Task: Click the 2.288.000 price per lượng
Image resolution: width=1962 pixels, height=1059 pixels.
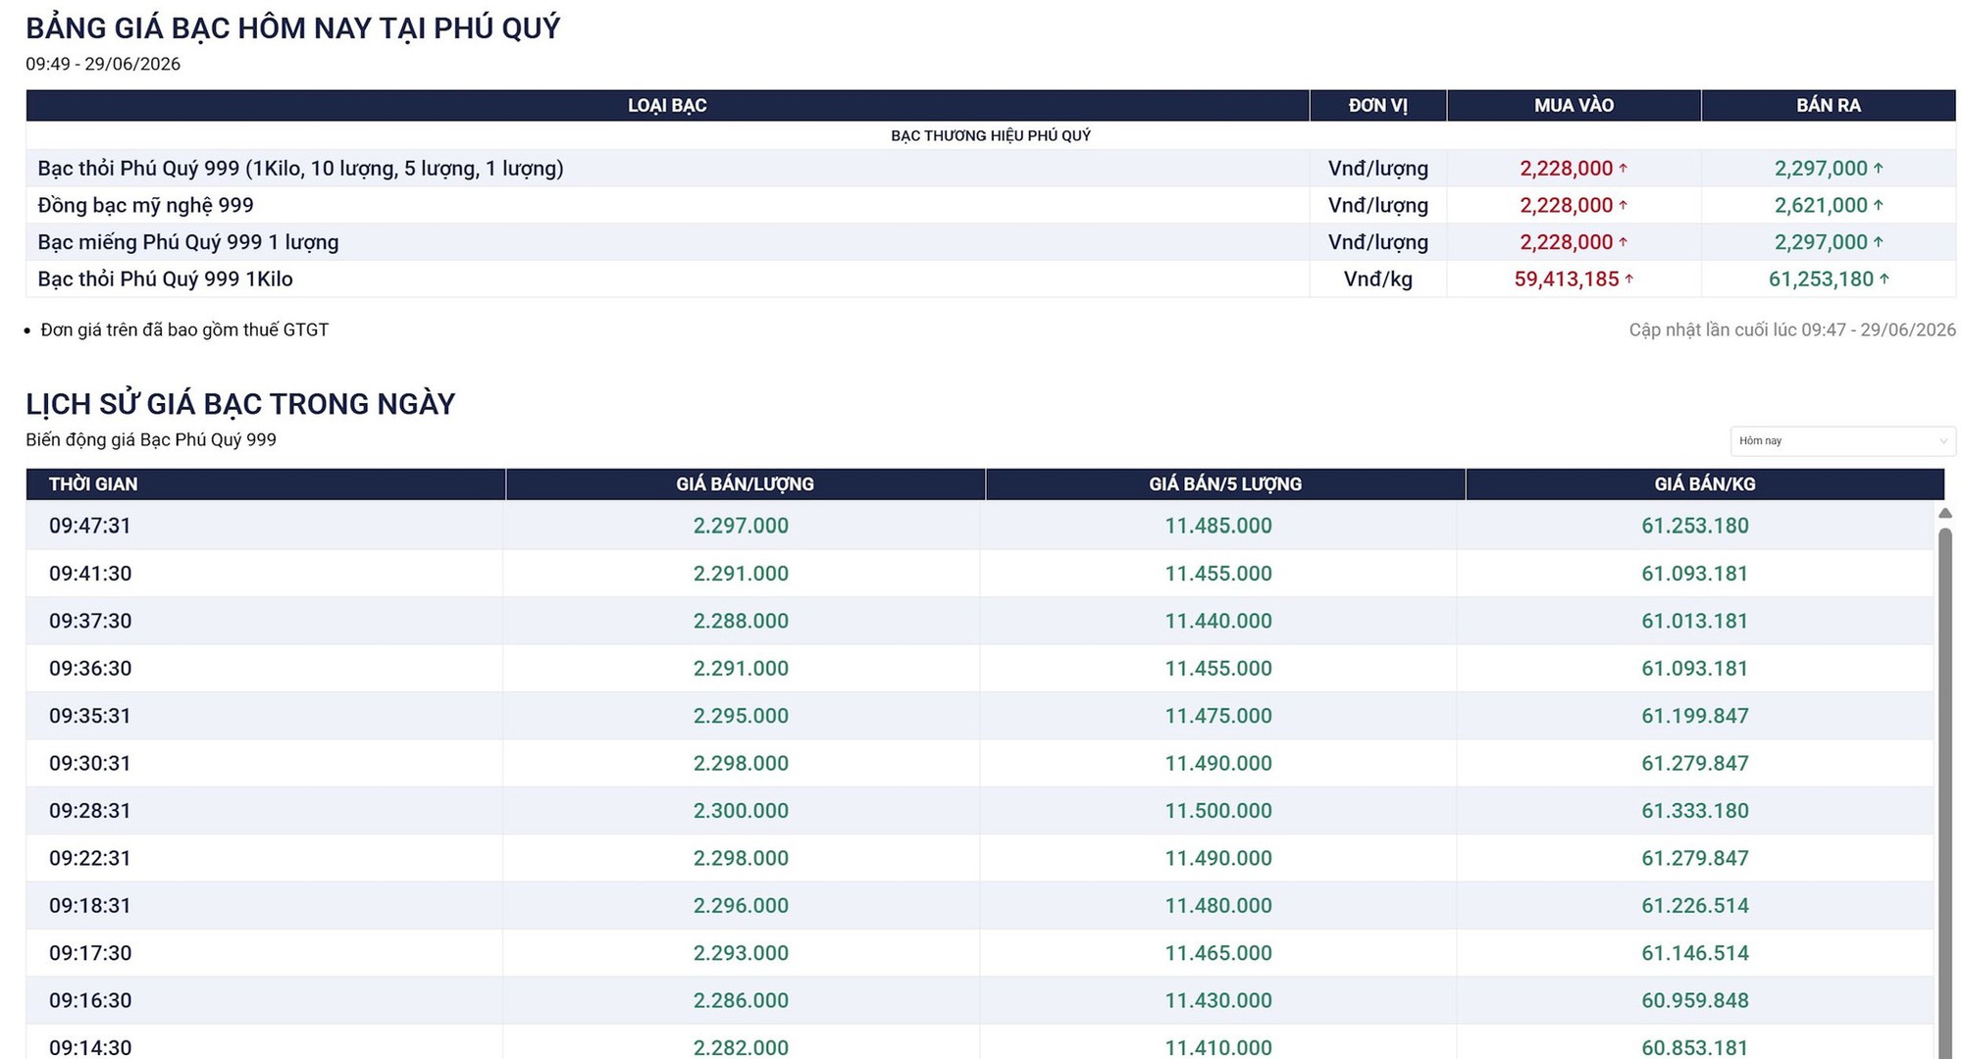Action: [741, 621]
